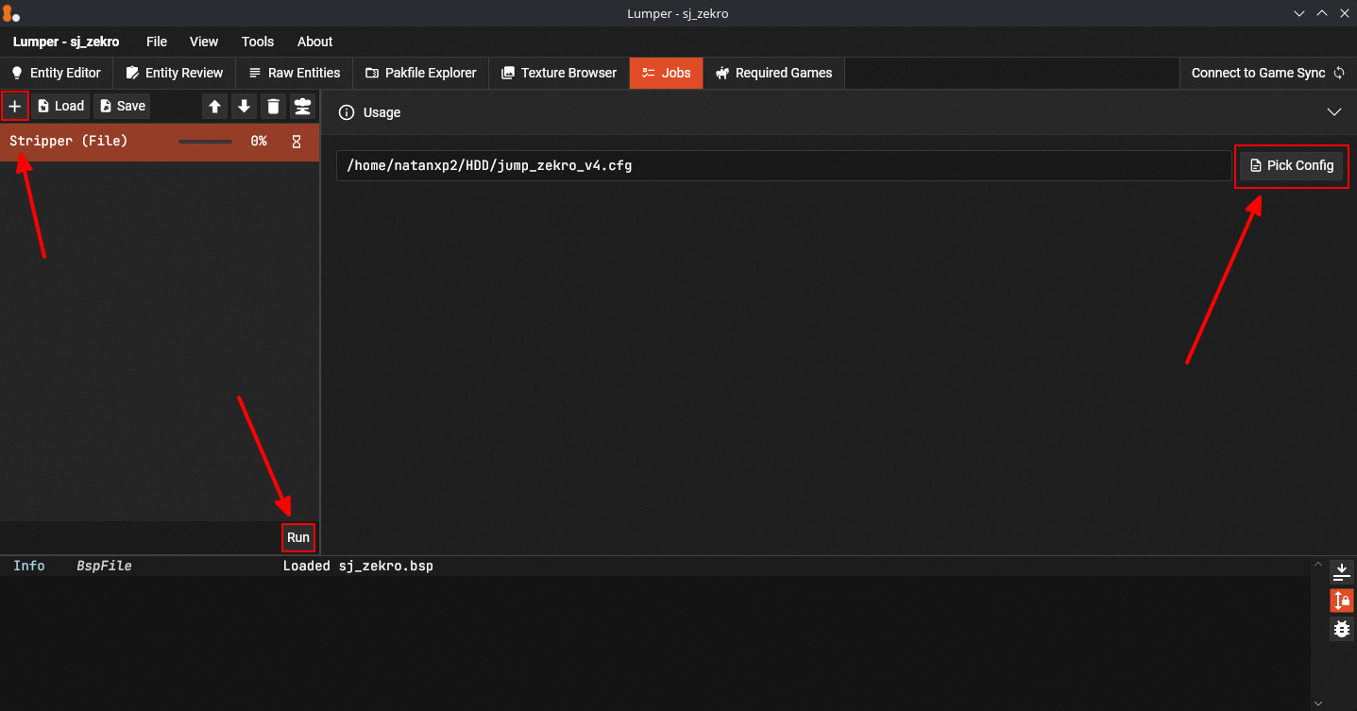Click the stamp icon in the job toolbar

(302, 106)
